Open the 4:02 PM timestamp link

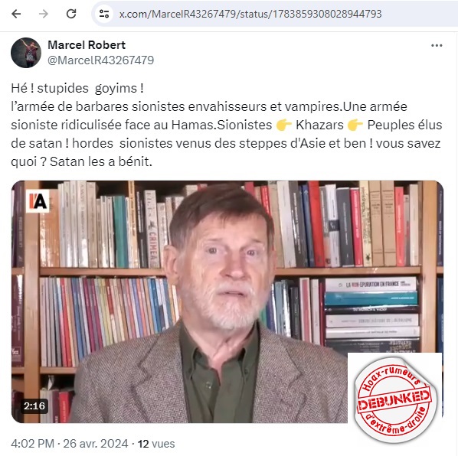[x=32, y=444]
